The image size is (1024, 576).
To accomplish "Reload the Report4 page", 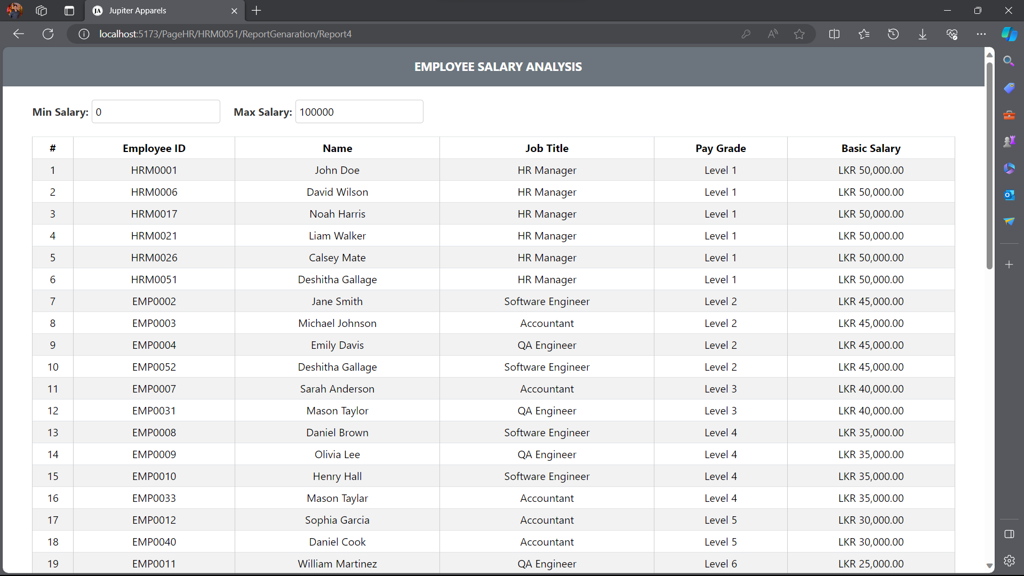I will [x=48, y=34].
